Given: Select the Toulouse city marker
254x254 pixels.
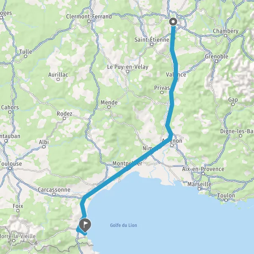Looking at the screenshot, I should tap(10, 168).
